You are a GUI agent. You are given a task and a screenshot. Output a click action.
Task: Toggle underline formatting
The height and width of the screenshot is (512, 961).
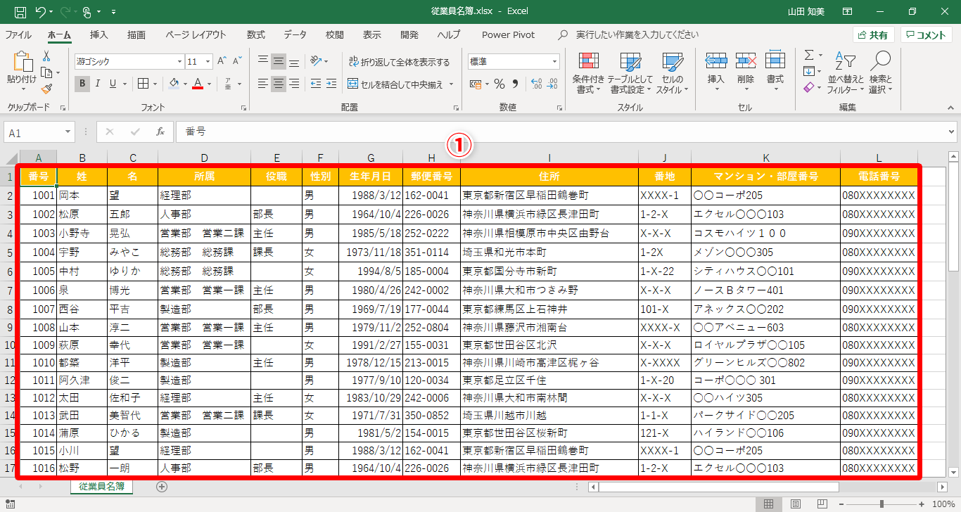coord(113,84)
